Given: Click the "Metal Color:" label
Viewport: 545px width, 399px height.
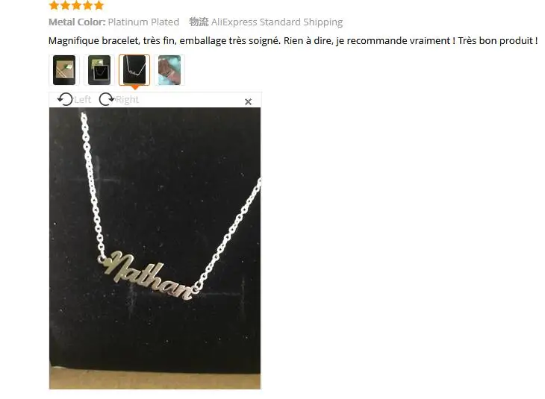Looking at the screenshot, I should (x=77, y=22).
